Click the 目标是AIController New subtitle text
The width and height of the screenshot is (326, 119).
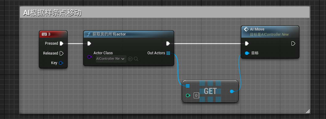pyautogui.click(x=269, y=35)
